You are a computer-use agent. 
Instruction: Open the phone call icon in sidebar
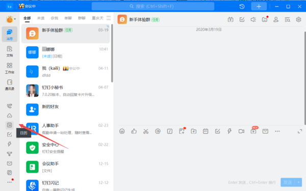pos(9,106)
